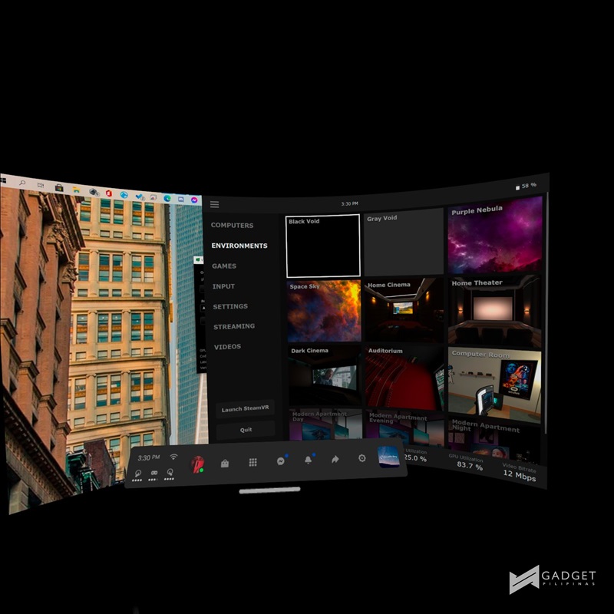The image size is (614, 614).
Task: Select the Home Cinema environment
Action: 404,311
